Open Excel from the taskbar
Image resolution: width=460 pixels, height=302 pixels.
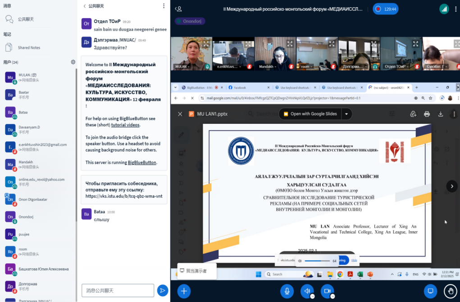(360, 275)
